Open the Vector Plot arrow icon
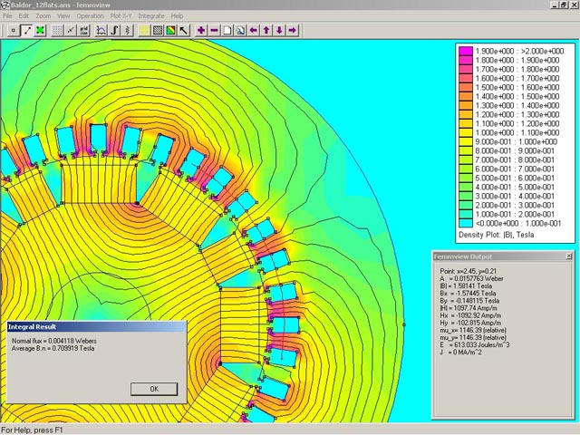The width and height of the screenshot is (580, 435). [184, 30]
